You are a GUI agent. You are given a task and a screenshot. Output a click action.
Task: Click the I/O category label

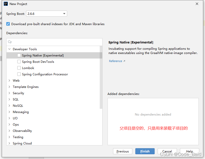point(15,118)
